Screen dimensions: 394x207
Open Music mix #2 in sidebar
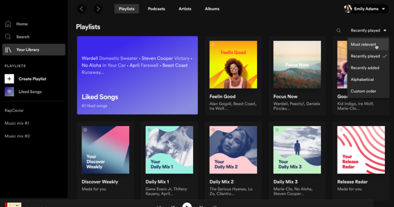17,136
